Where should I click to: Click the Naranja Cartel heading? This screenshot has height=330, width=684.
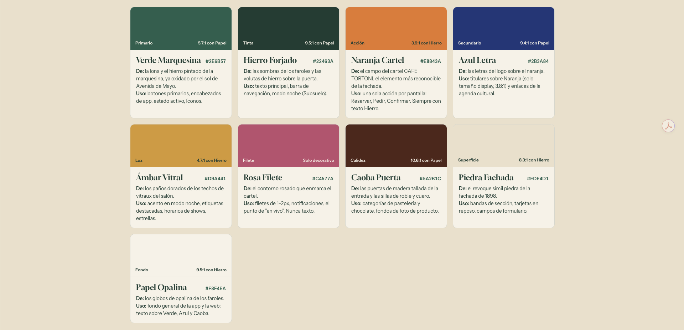(x=378, y=60)
